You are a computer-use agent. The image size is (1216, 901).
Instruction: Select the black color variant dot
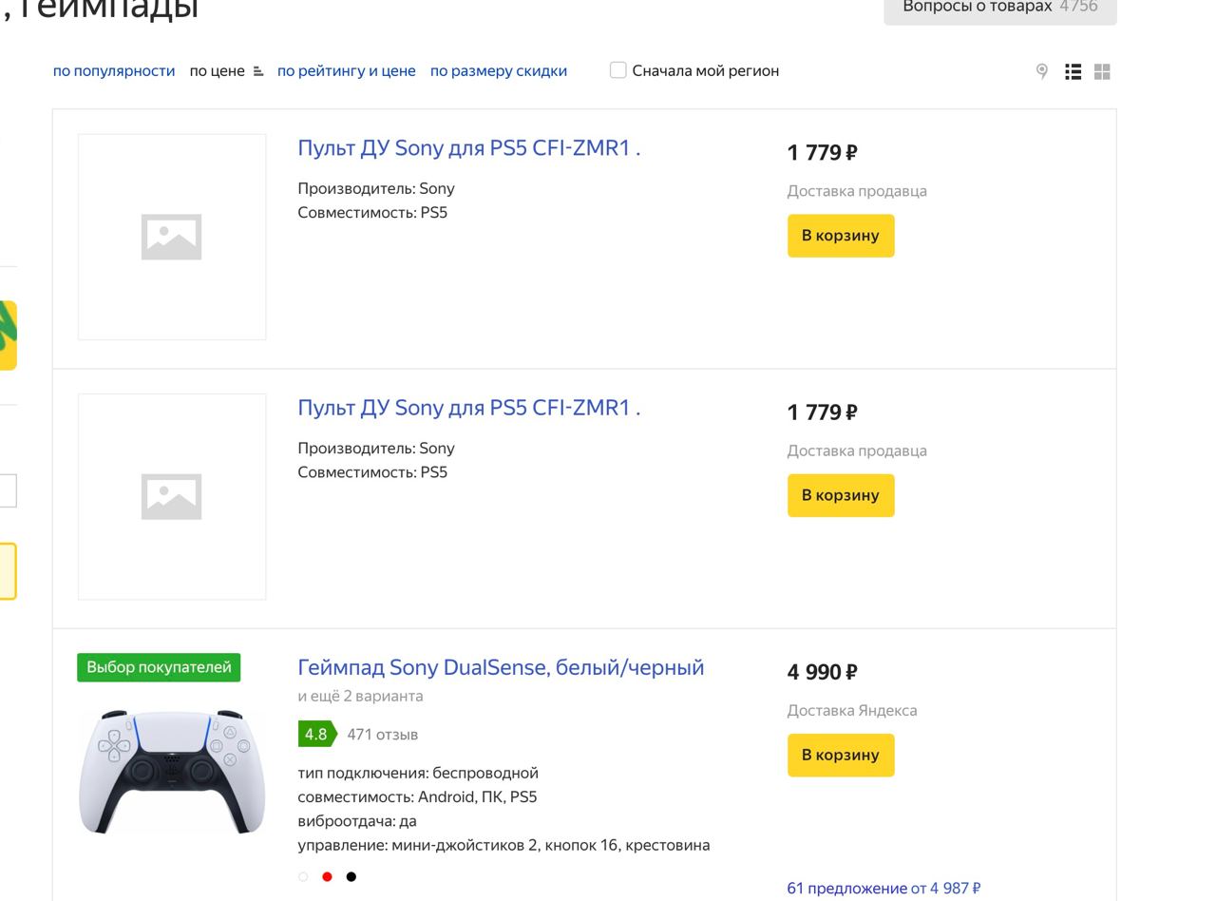(x=351, y=876)
